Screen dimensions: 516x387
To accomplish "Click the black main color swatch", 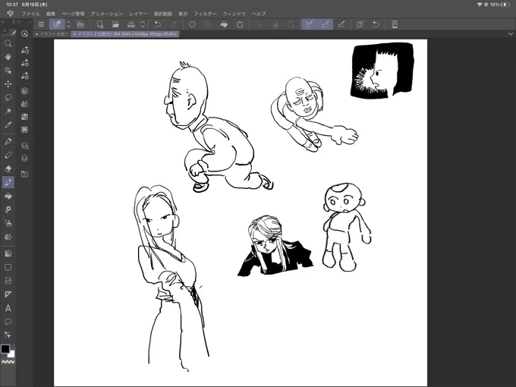I will [5, 349].
